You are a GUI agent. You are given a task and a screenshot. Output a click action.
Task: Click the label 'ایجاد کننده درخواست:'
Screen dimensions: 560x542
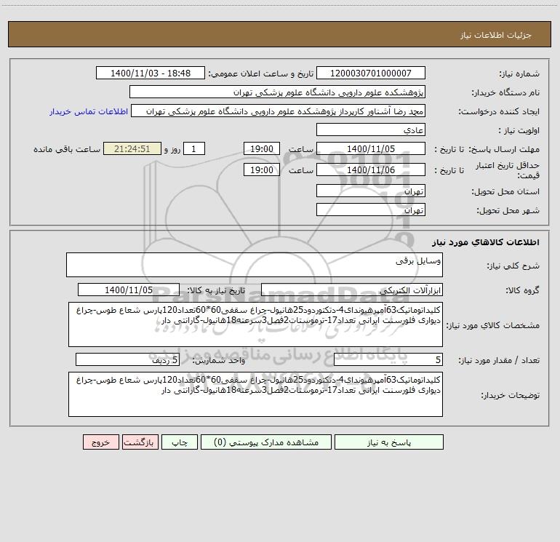point(499,112)
